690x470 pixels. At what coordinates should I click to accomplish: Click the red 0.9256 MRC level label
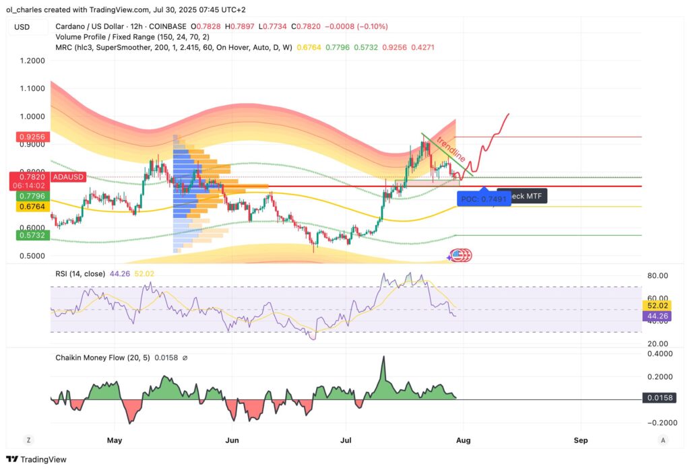(x=32, y=137)
